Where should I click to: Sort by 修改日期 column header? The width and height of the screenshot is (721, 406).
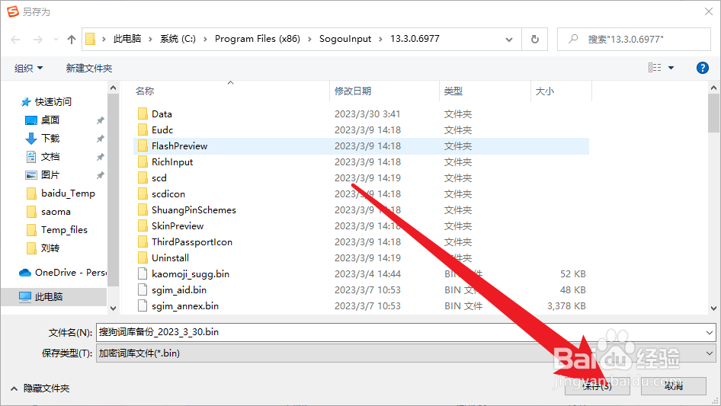pos(353,91)
